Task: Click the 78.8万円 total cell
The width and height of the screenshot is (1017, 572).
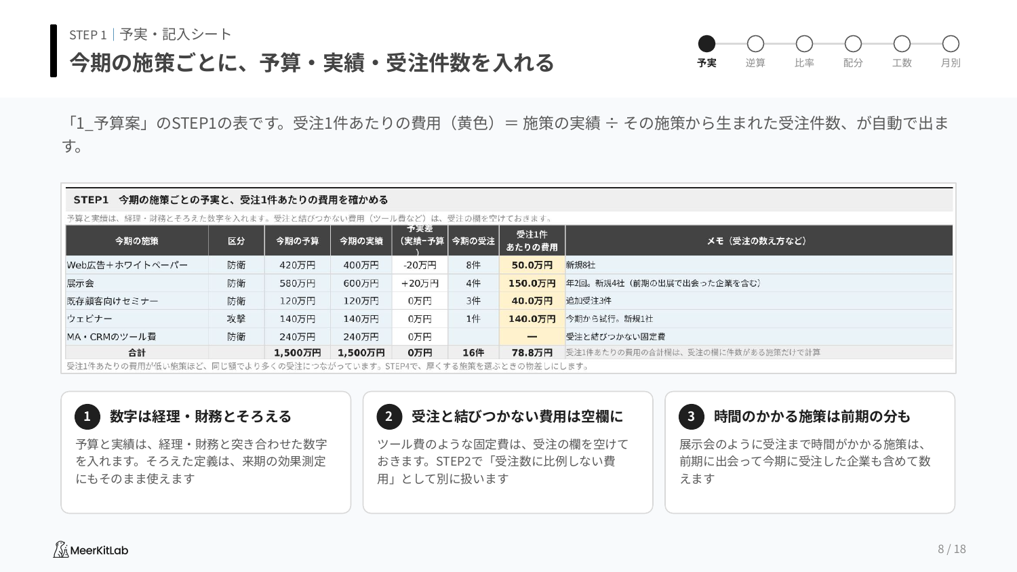Action: [x=532, y=352]
